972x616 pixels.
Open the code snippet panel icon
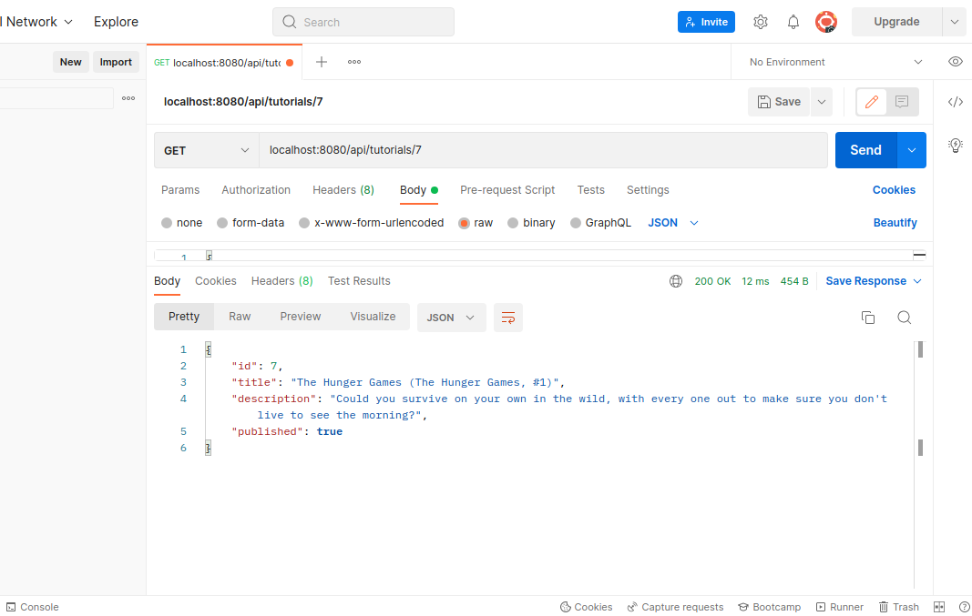coord(956,102)
